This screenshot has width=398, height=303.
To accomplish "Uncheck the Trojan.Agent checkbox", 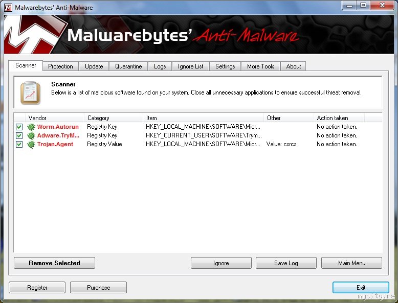I will pos(19,144).
